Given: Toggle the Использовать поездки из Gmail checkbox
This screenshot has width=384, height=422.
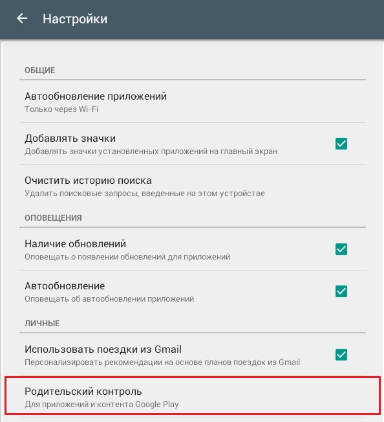Looking at the screenshot, I should click(341, 355).
